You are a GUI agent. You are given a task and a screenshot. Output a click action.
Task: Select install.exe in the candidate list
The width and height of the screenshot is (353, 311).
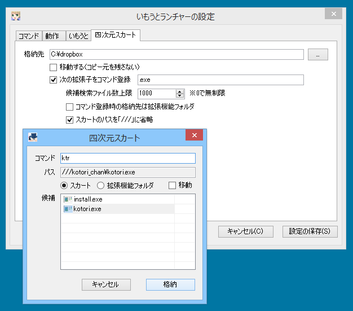(118, 199)
